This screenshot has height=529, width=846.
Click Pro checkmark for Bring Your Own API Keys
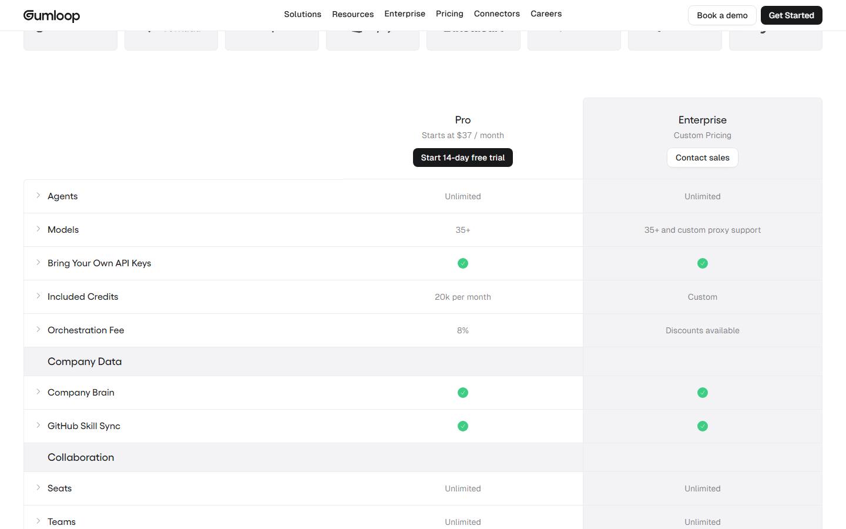pyautogui.click(x=463, y=263)
